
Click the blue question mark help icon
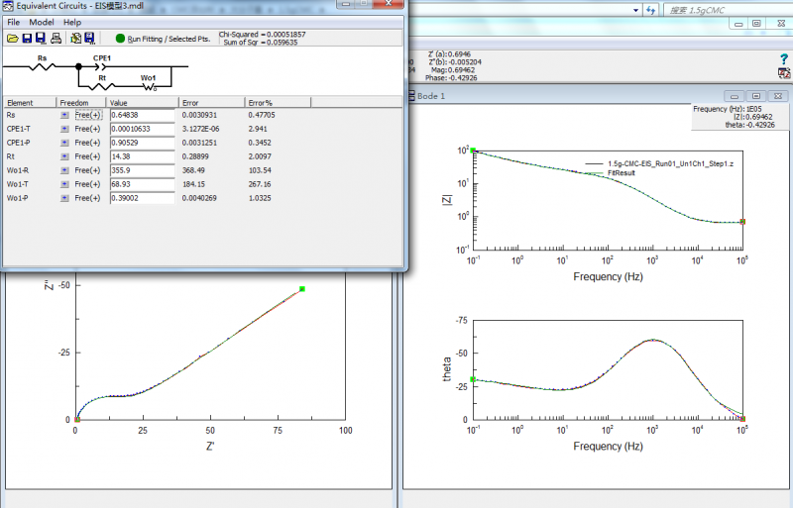click(784, 59)
